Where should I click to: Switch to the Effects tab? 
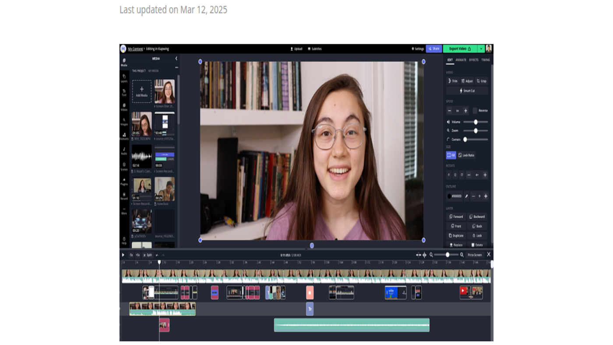[x=474, y=60]
